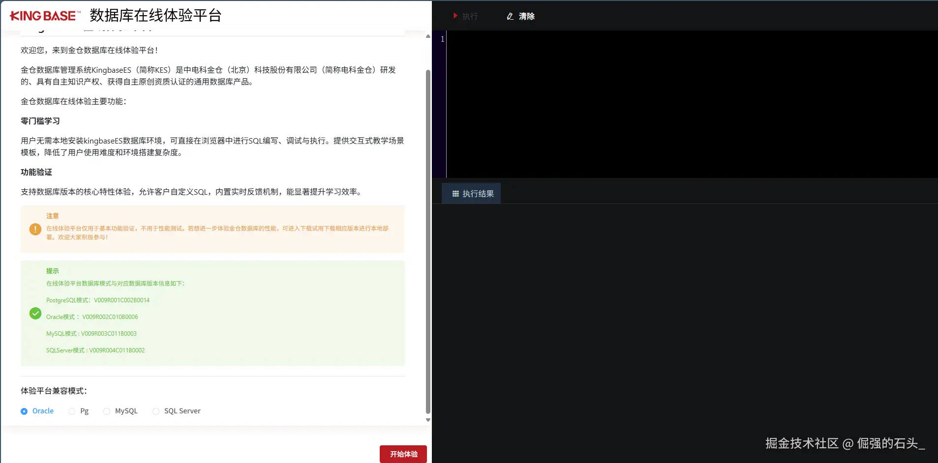938x463 pixels.
Task: Select the MySQL compatibility mode radio
Action: click(107, 411)
